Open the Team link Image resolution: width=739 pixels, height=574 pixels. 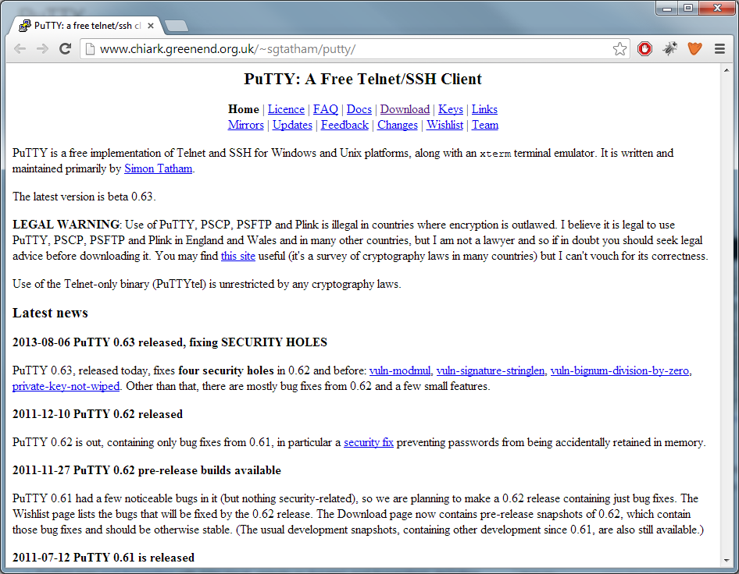[x=485, y=125]
